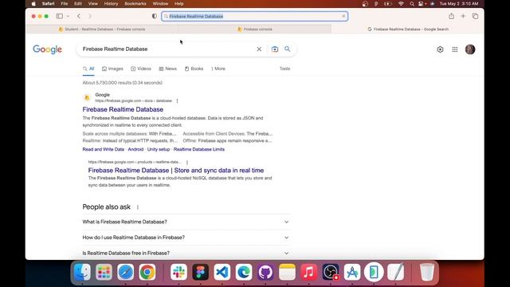510x287 pixels.
Task: Select the Videos search filter
Action: (141, 69)
